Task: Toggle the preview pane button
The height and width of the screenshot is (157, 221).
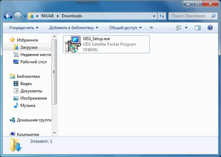Action: pos(198,28)
